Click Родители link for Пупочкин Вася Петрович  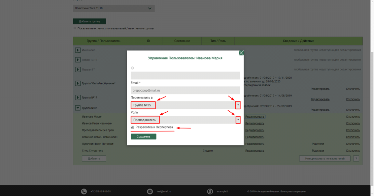pyautogui.click(x=318, y=144)
